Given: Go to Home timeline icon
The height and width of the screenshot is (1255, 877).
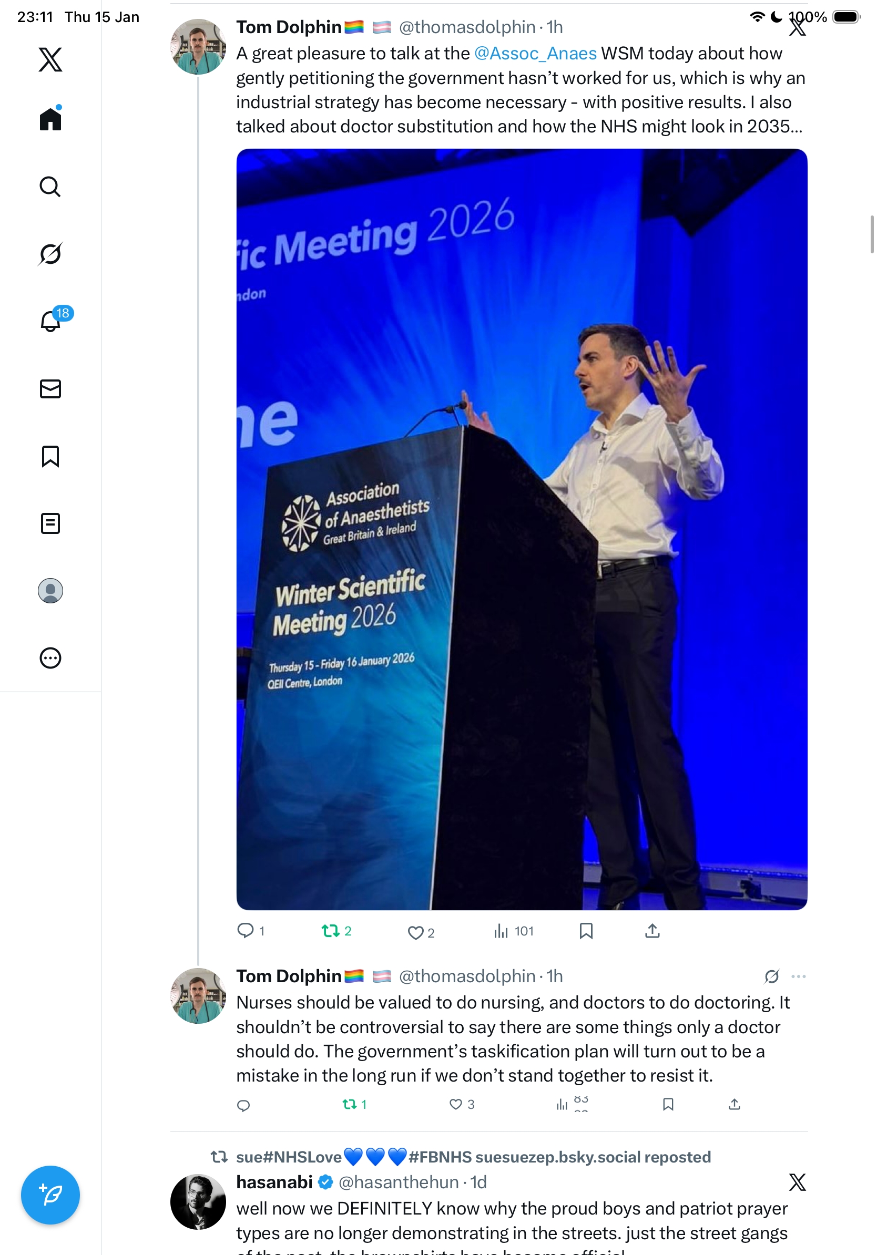Looking at the screenshot, I should (50, 119).
